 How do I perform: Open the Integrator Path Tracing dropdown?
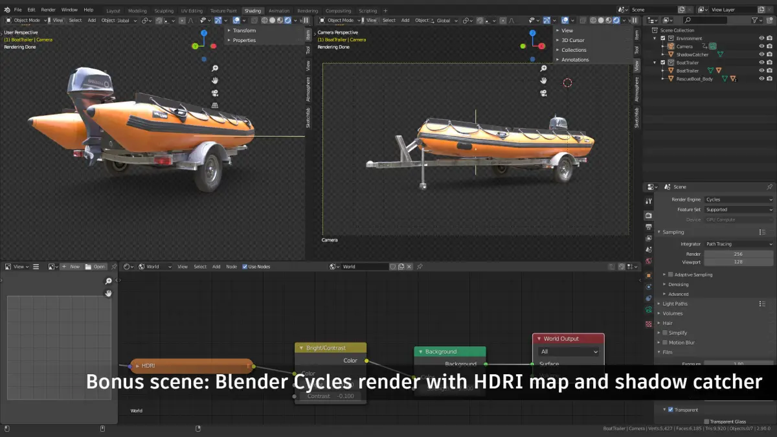point(739,244)
